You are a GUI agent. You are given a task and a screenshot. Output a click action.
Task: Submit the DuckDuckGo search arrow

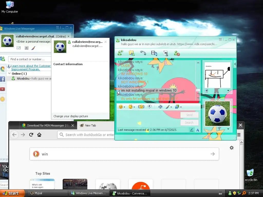point(213,154)
